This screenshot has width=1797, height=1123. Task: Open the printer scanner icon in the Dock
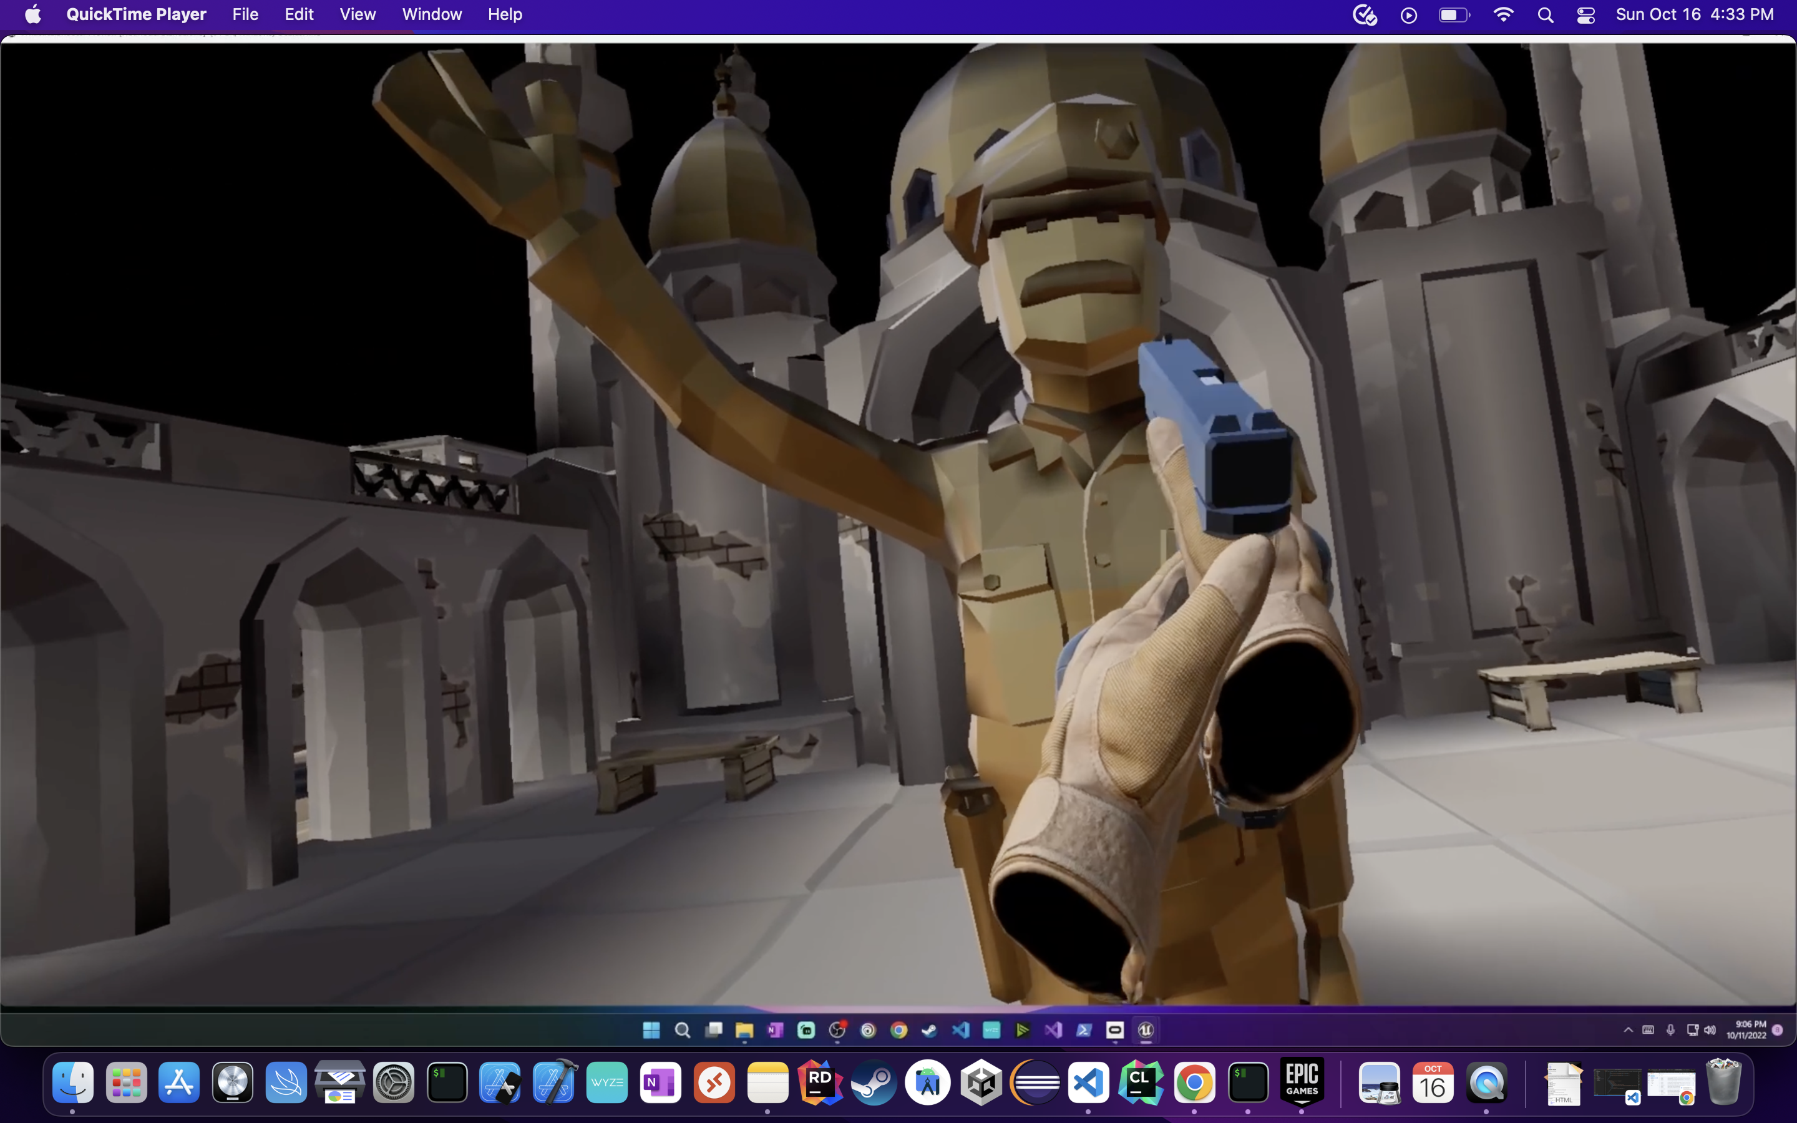[x=340, y=1081]
